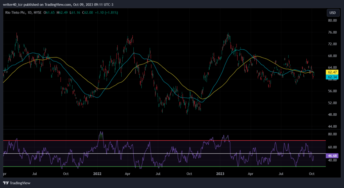Click the NYSE exchange label

(38, 13)
